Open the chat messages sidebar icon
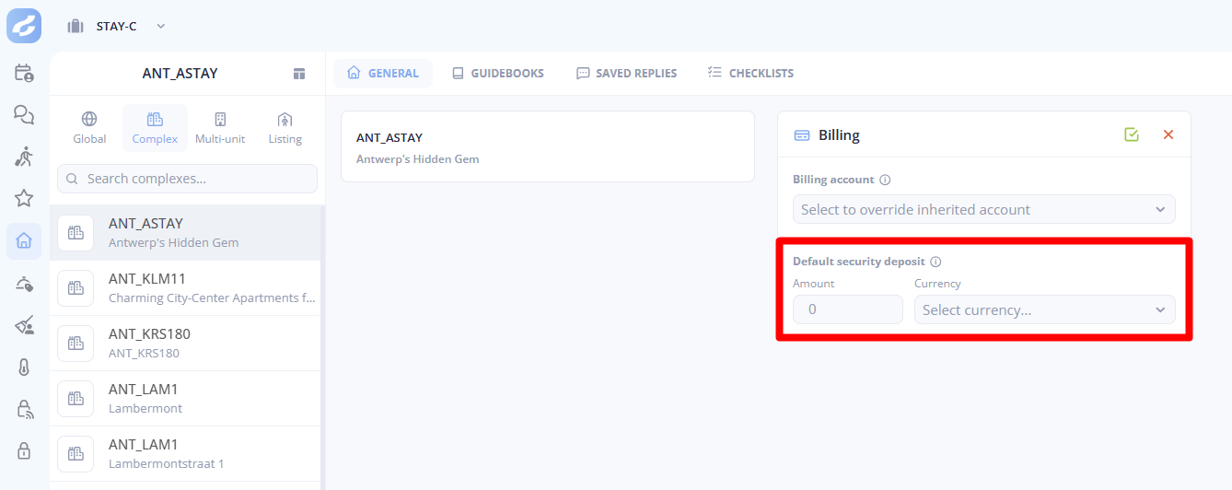 pyautogui.click(x=24, y=114)
